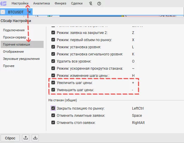Click Space hotkey value
Image resolution: width=184 pixels, height=143 pixels.
pyautogui.click(x=137, y=116)
